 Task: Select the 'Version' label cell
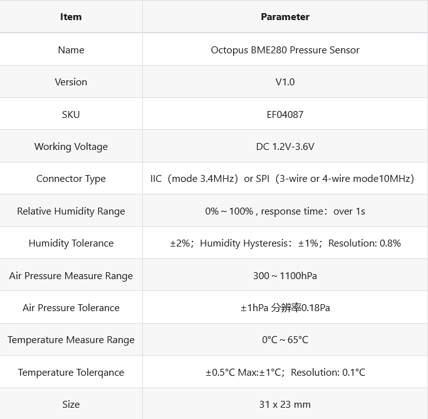coord(71,82)
